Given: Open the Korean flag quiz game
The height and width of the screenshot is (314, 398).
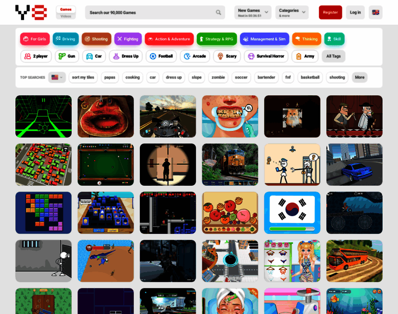Looking at the screenshot, I should click(292, 213).
